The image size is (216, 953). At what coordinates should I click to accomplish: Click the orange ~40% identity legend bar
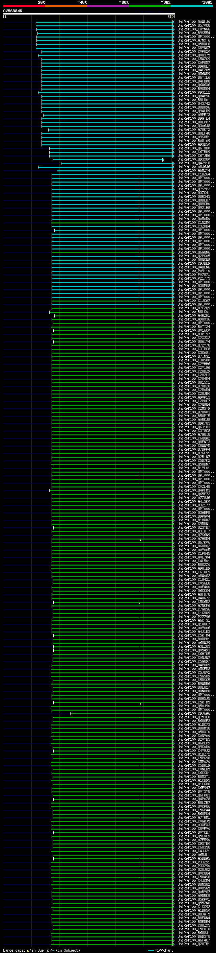pyautogui.click(x=66, y=6)
